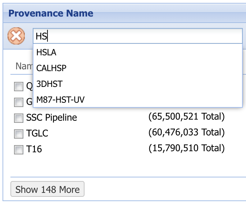Tick the TGLC checkbox
Image resolution: width=246 pixels, height=204 pixels.
(18, 134)
